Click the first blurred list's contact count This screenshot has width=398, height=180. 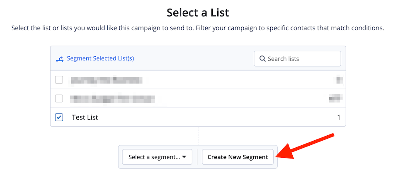tap(340, 80)
